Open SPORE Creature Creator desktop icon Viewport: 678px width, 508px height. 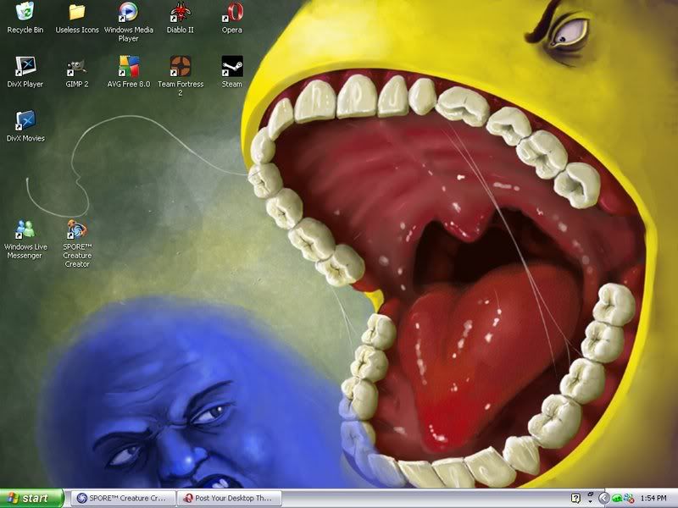point(77,229)
